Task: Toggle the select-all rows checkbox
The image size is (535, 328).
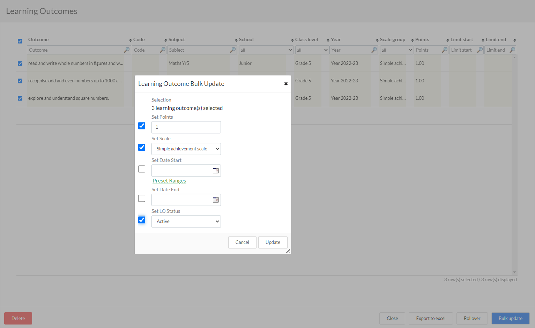Action: [20, 41]
